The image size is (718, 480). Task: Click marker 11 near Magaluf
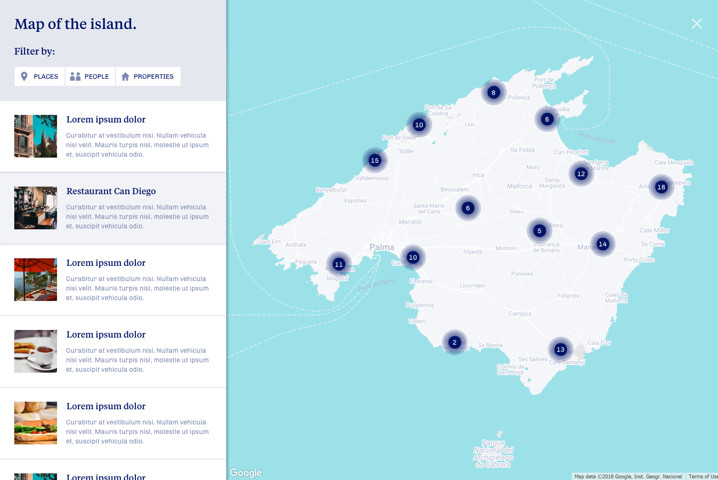(339, 264)
